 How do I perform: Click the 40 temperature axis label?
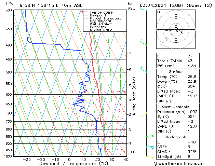pyautogui.click(x=126, y=160)
